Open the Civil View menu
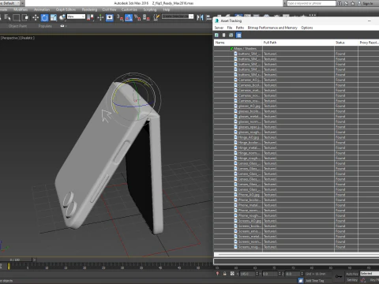Viewport: 379px width, 284px height. tap(109, 9)
